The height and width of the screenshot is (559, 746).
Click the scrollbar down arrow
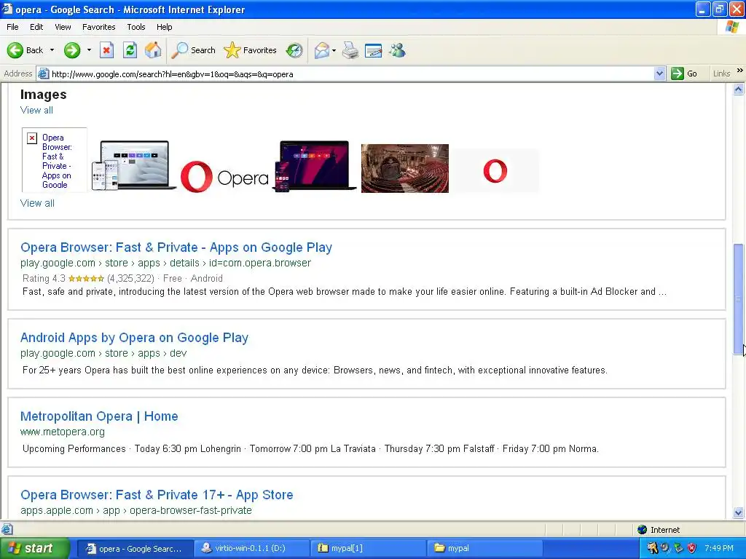point(739,512)
